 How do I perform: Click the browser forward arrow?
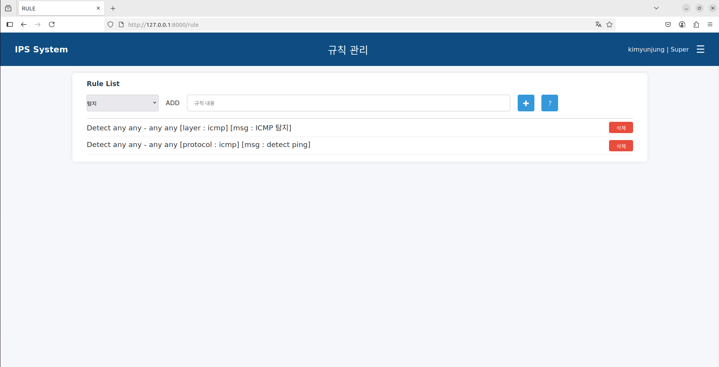pos(38,24)
